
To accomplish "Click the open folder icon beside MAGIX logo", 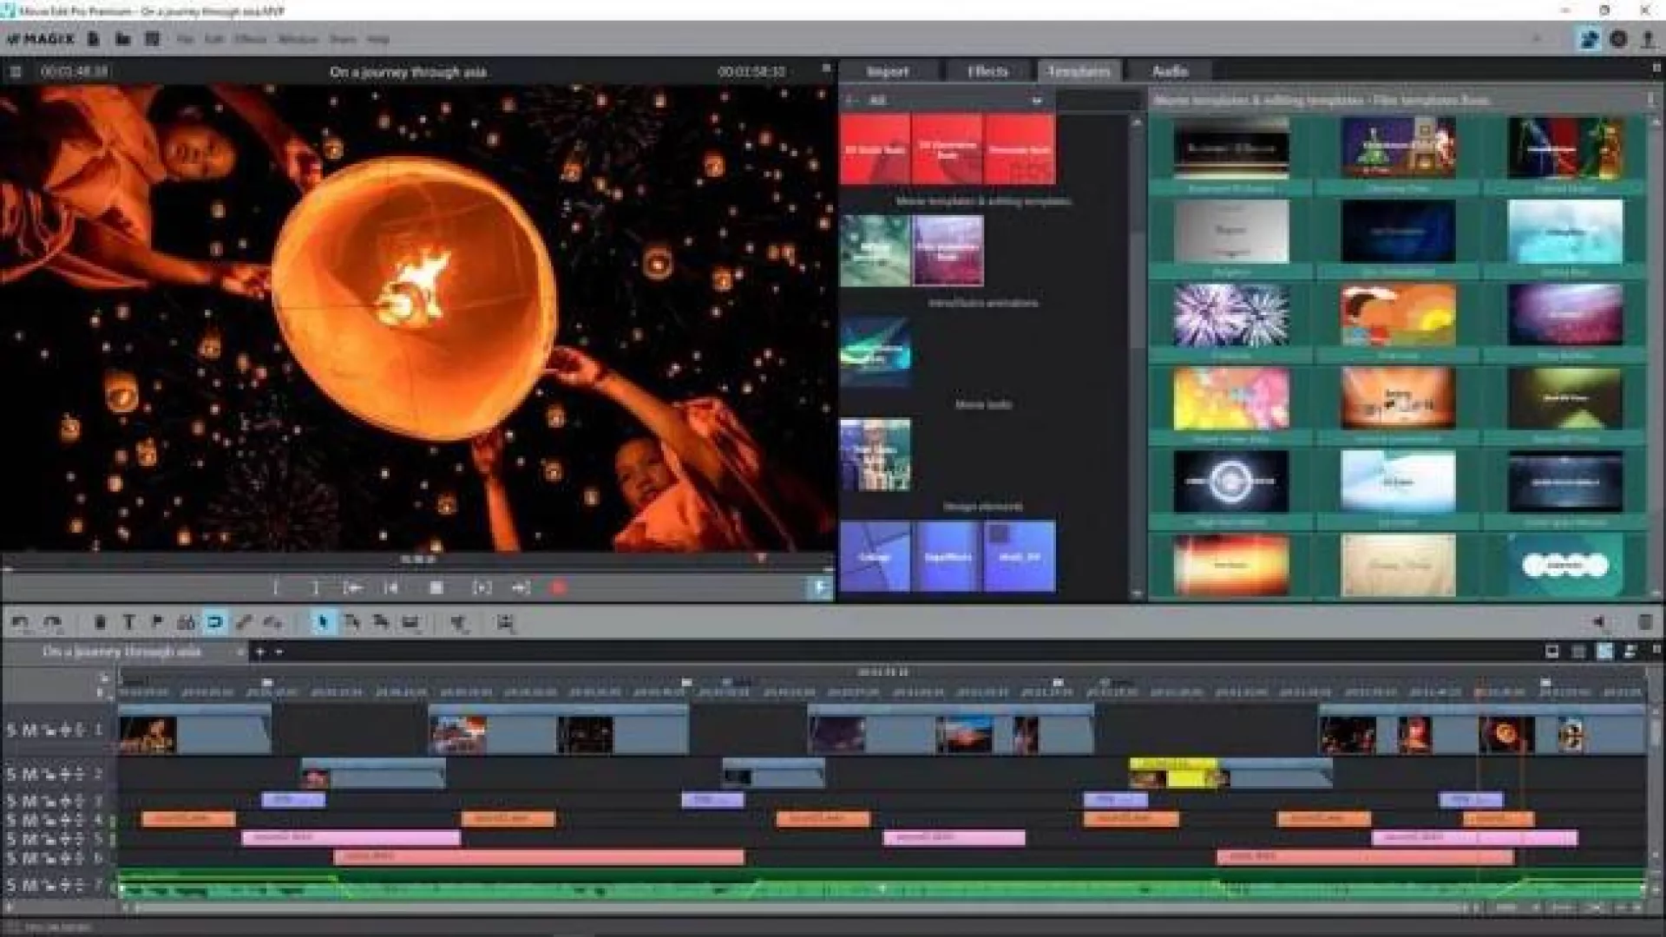I will pyautogui.click(x=122, y=39).
